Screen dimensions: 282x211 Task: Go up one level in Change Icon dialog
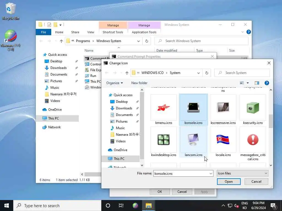click(x=127, y=73)
